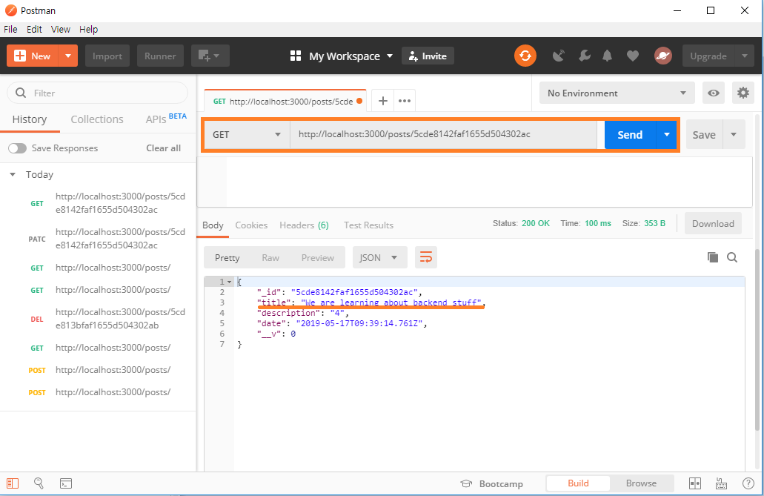The image size is (764, 496).
Task: Open No Environment dropdown
Action: tap(617, 93)
